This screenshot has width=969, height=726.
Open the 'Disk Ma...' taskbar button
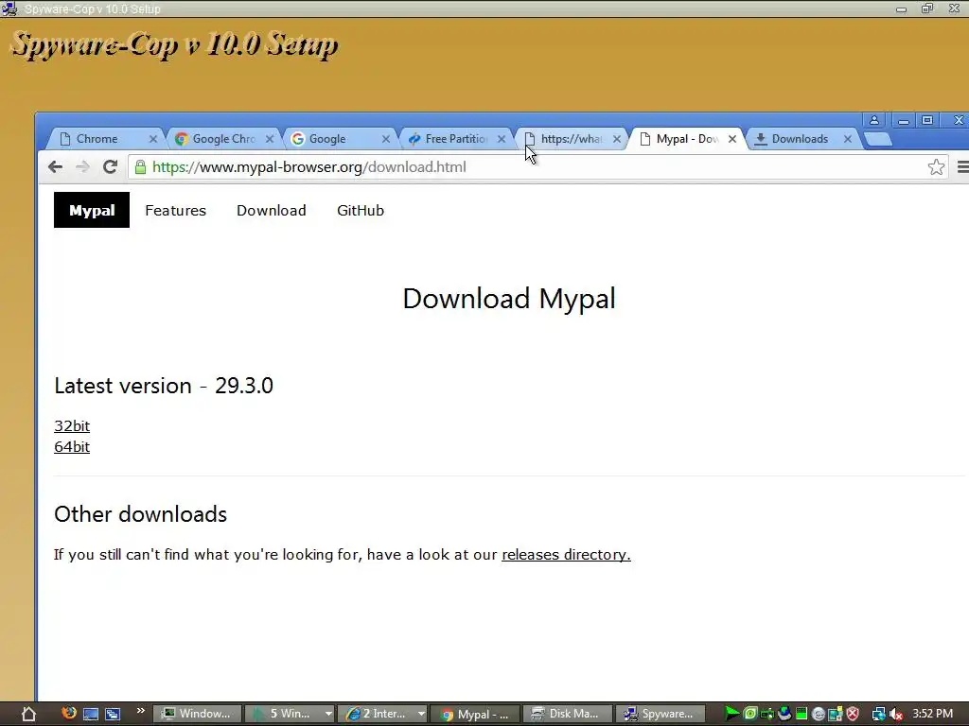tap(567, 714)
